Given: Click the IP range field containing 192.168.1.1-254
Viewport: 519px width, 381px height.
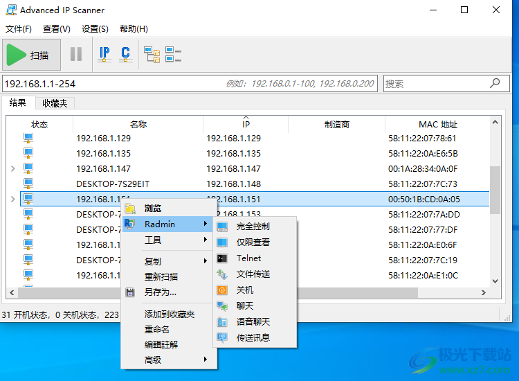Looking at the screenshot, I should (x=190, y=84).
